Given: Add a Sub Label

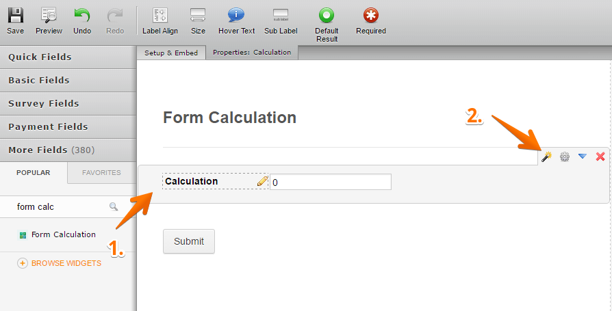Looking at the screenshot, I should tap(280, 20).
